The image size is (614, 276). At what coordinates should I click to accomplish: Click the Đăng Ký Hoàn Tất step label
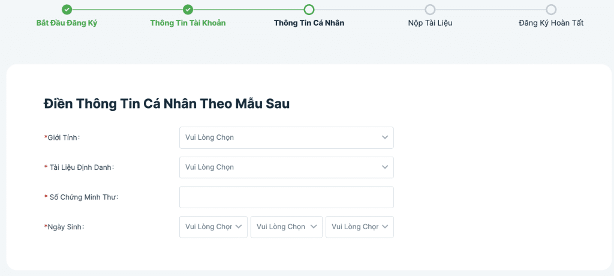tap(551, 23)
